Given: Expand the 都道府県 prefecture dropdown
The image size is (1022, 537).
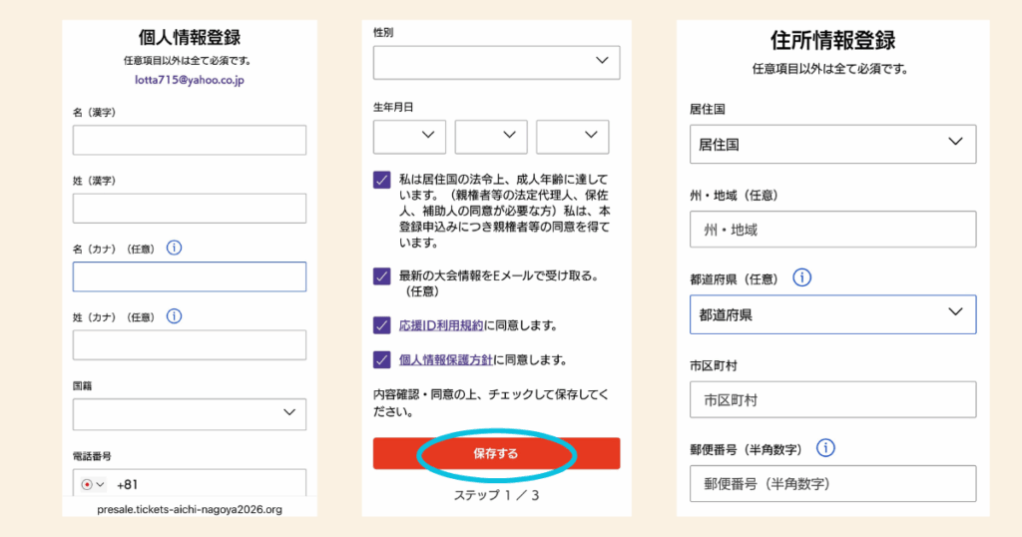Looking at the screenshot, I should click(832, 314).
